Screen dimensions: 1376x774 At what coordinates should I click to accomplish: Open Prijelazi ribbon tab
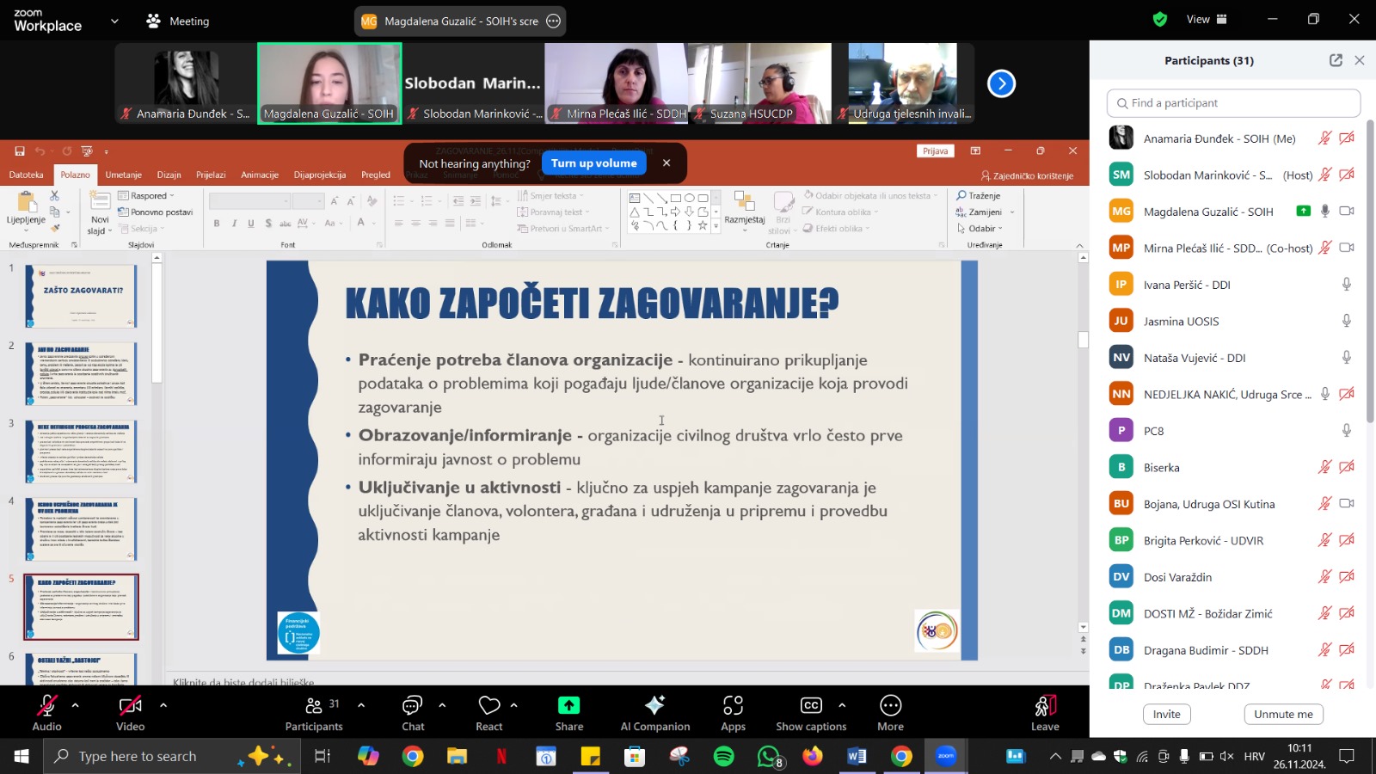click(x=211, y=175)
